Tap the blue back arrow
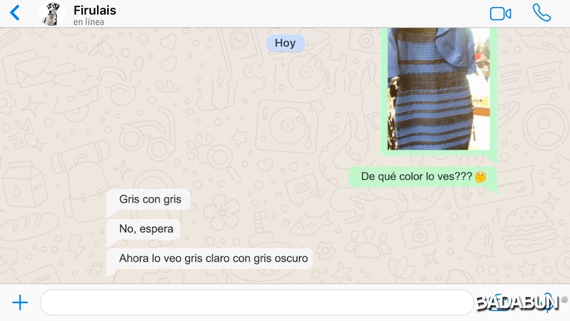The width and height of the screenshot is (570, 321). point(15,13)
